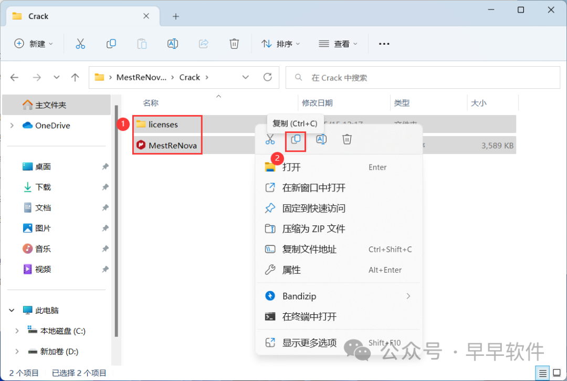Click the search box 在 Crack 中搜索

(423, 77)
